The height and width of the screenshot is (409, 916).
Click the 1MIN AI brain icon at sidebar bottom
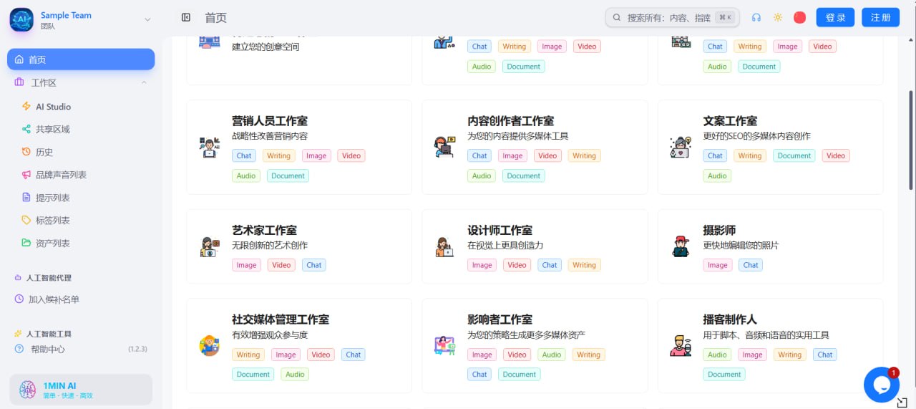28,390
